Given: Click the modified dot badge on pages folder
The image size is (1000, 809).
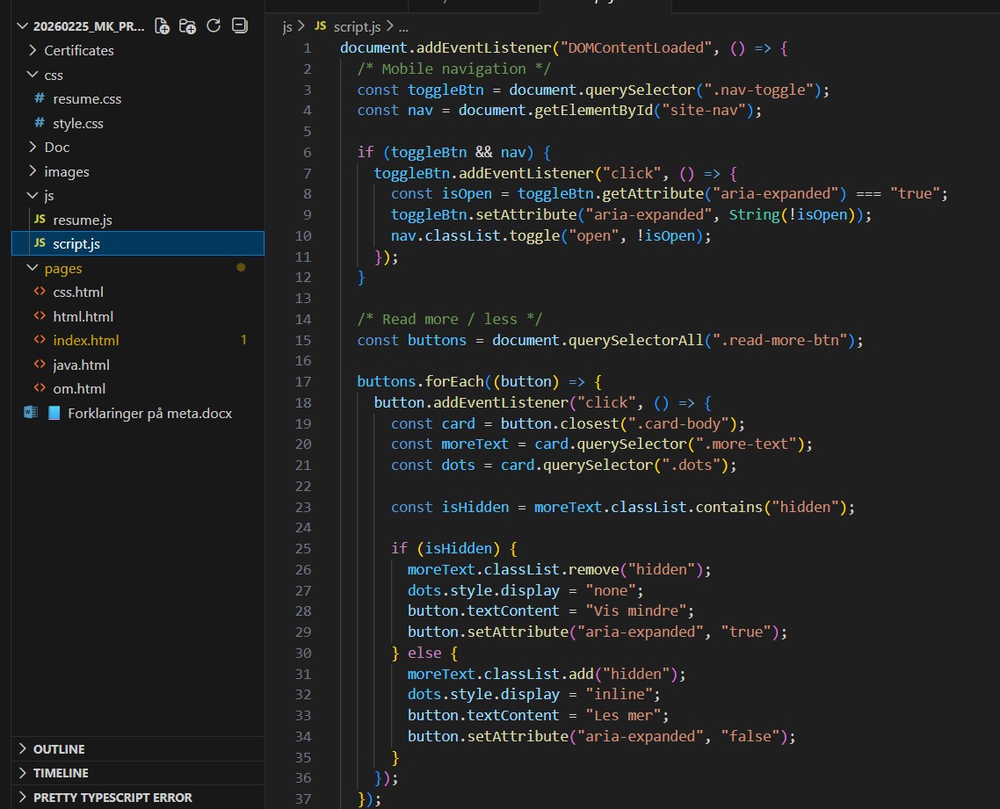Looking at the screenshot, I should pyautogui.click(x=241, y=268).
